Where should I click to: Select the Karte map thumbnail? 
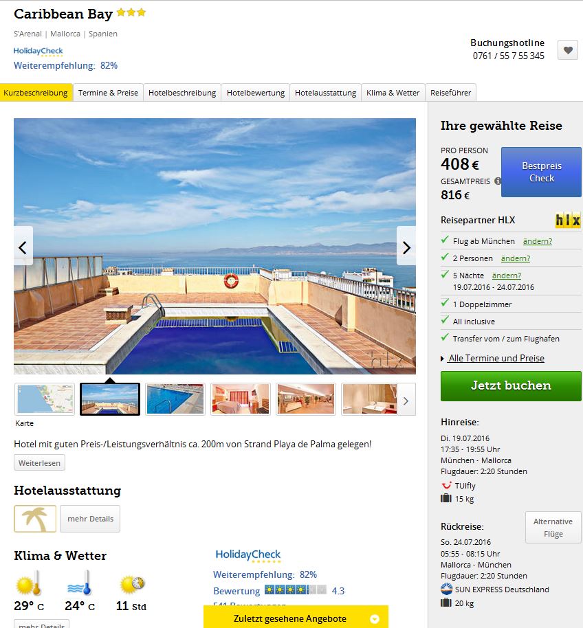point(45,399)
